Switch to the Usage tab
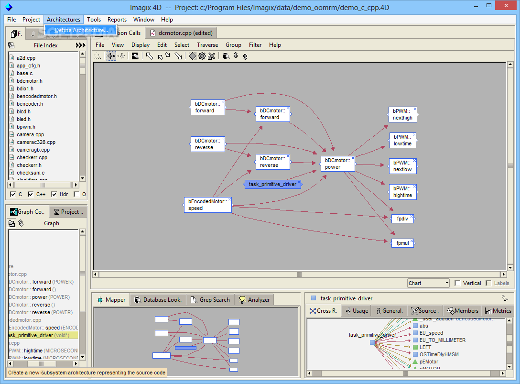Viewport: 520px width, 384px height. point(357,311)
